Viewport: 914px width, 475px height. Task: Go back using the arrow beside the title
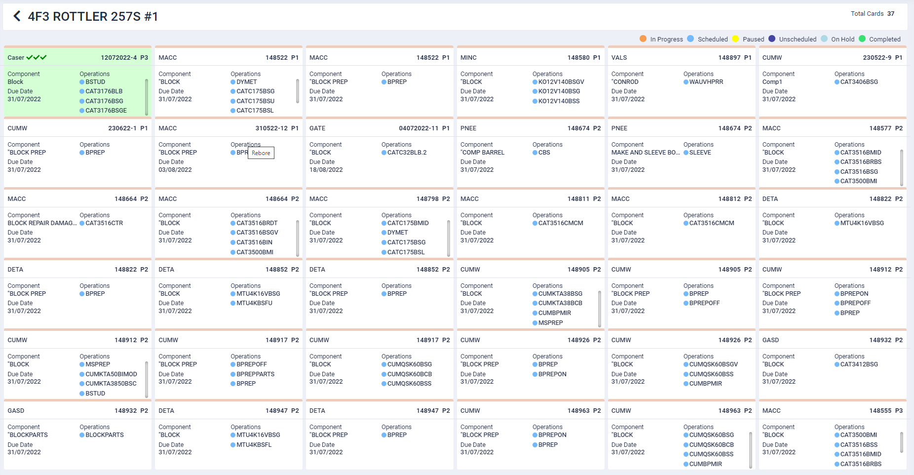pyautogui.click(x=17, y=16)
